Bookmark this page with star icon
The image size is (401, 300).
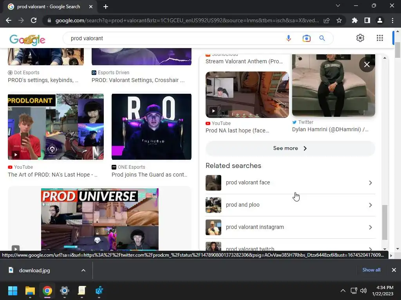point(339,20)
